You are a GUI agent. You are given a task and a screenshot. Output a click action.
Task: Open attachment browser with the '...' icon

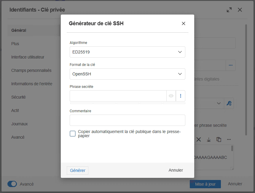231,65
